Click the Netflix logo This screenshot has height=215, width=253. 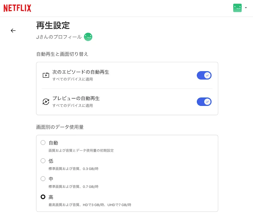click(17, 8)
